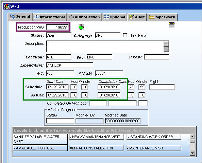Click description list scroll down arrow
Viewport: 202px width, 163px height.
point(192,153)
